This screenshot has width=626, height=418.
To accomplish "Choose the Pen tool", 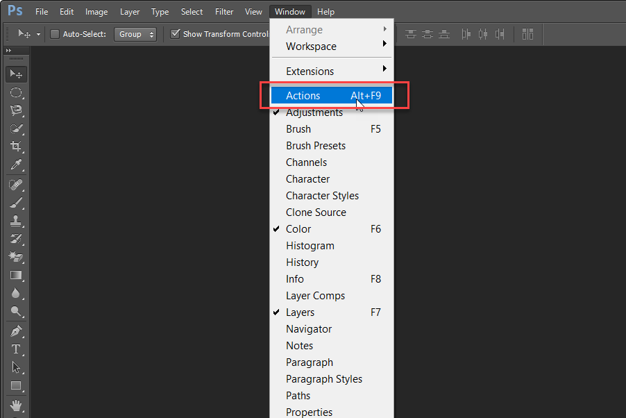I will coord(16,331).
